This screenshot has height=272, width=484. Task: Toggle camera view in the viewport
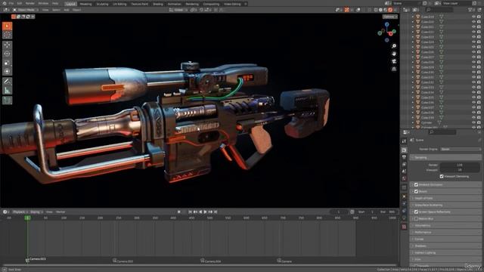pyautogui.click(x=394, y=61)
